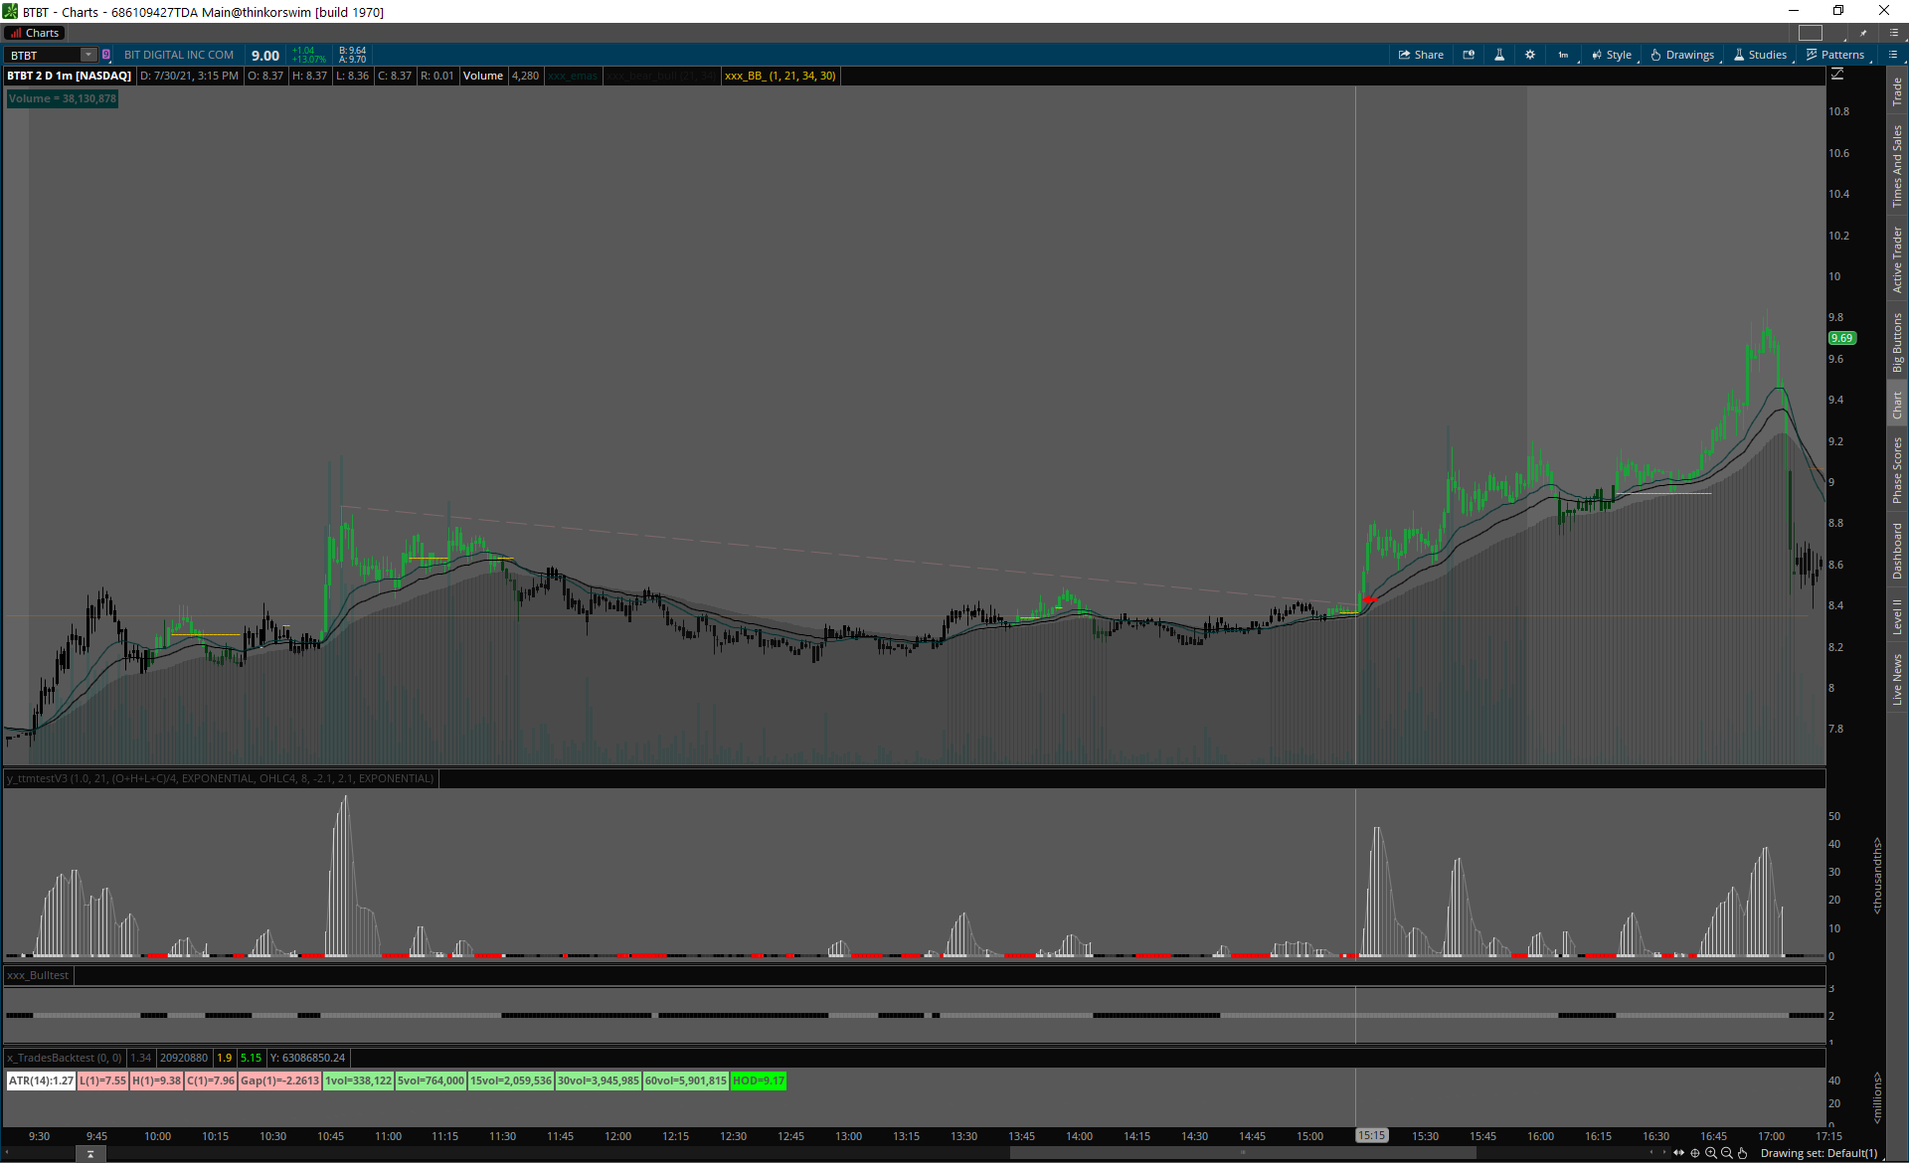Viewport: 1909px width, 1163px height.
Task: Click the flask Edit Studies icon
Action: (x=1499, y=55)
